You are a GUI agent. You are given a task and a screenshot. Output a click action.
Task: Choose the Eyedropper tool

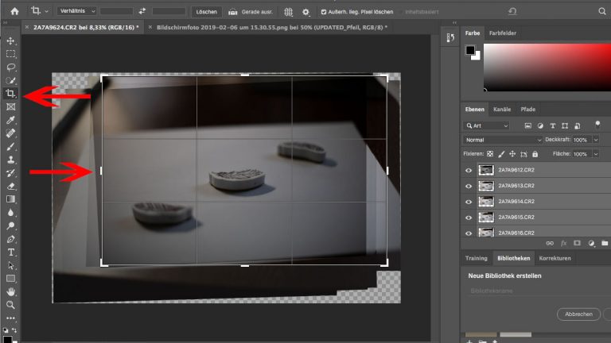tap(11, 120)
